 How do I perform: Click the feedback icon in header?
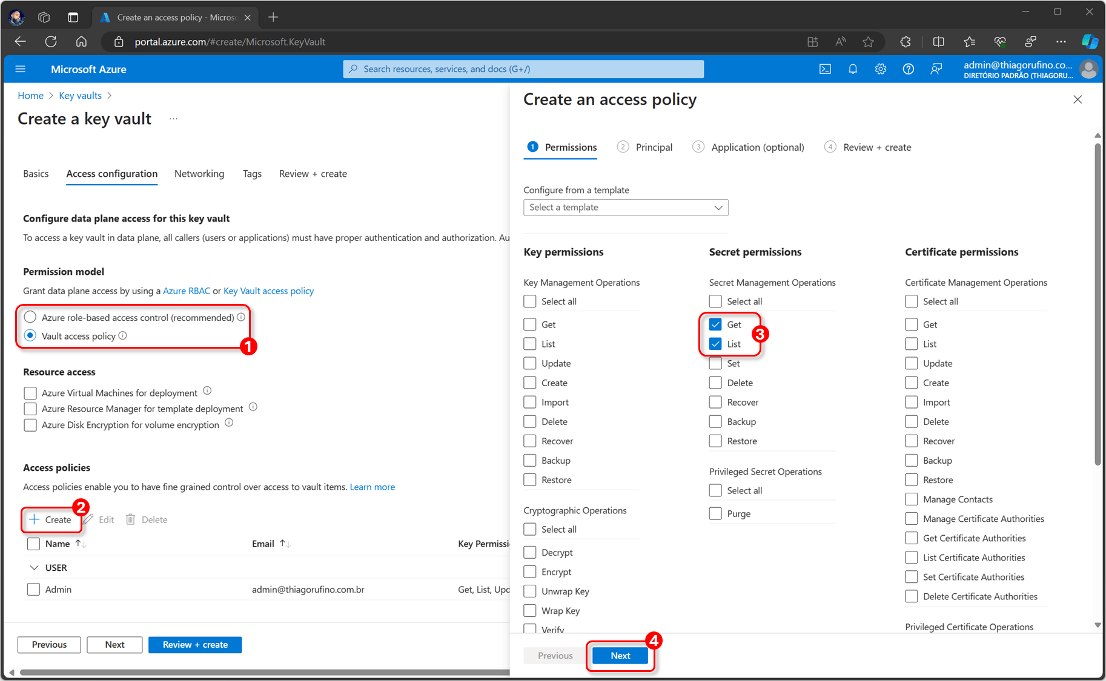(936, 69)
